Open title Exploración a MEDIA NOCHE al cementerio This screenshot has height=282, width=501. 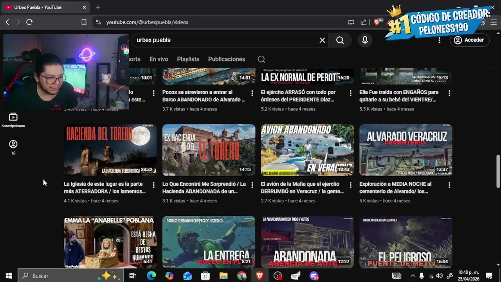395,188
